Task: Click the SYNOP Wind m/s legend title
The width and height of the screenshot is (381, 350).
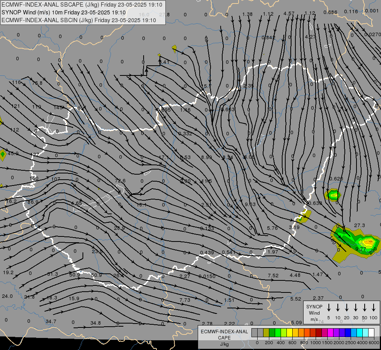Action: 314,313
